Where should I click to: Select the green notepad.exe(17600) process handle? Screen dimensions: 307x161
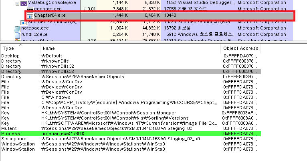pos(131,134)
